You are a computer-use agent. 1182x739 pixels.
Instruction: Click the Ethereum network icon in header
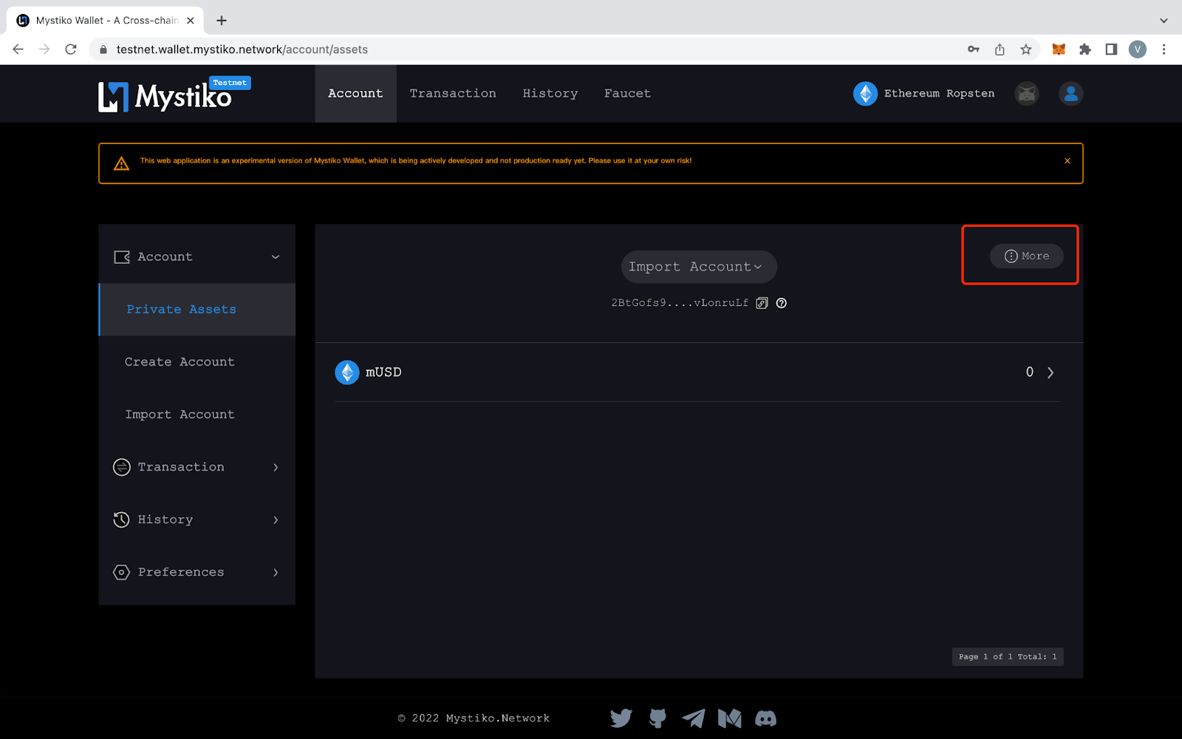tap(865, 94)
